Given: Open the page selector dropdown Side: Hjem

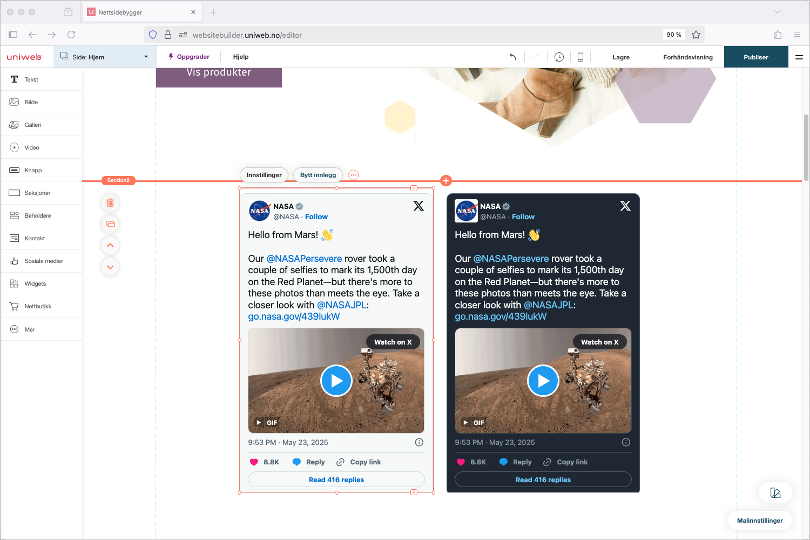Looking at the screenshot, I should pos(105,57).
